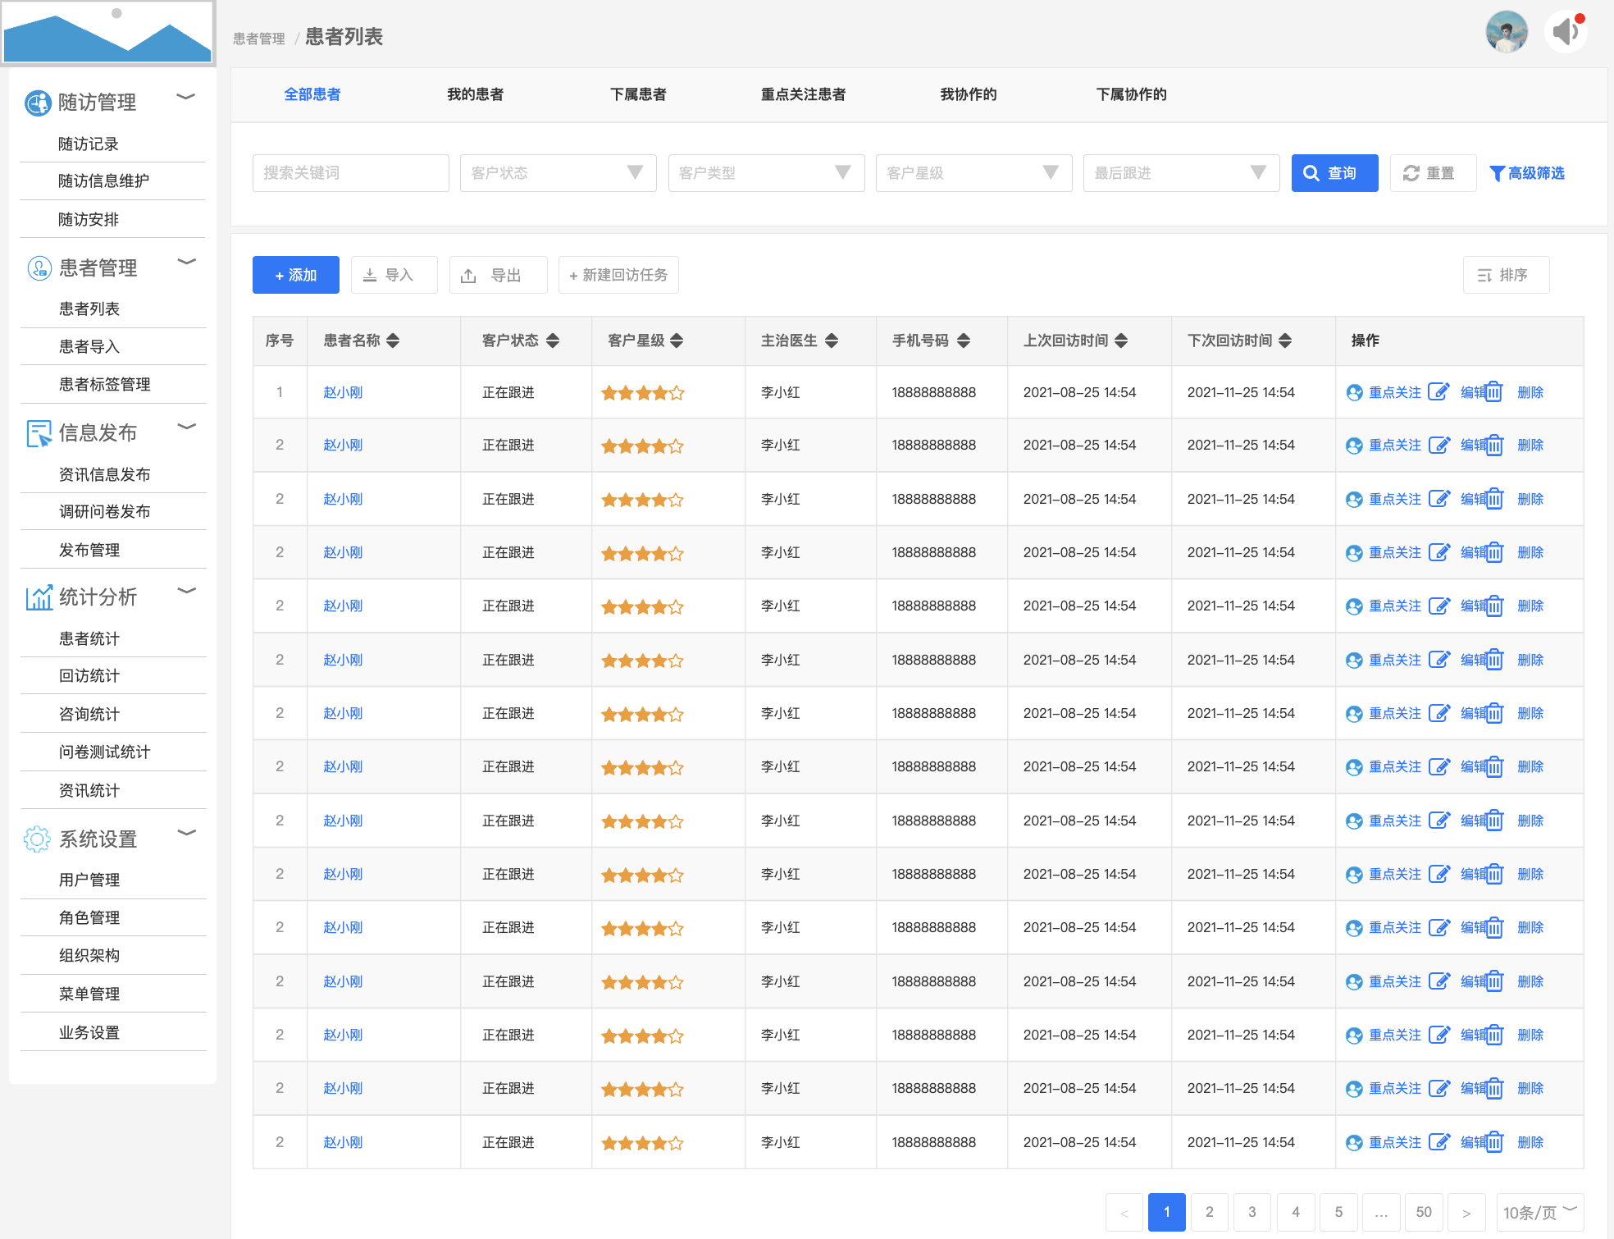Click the 新建回访任务 button
The image size is (1614, 1239).
pyautogui.click(x=618, y=275)
